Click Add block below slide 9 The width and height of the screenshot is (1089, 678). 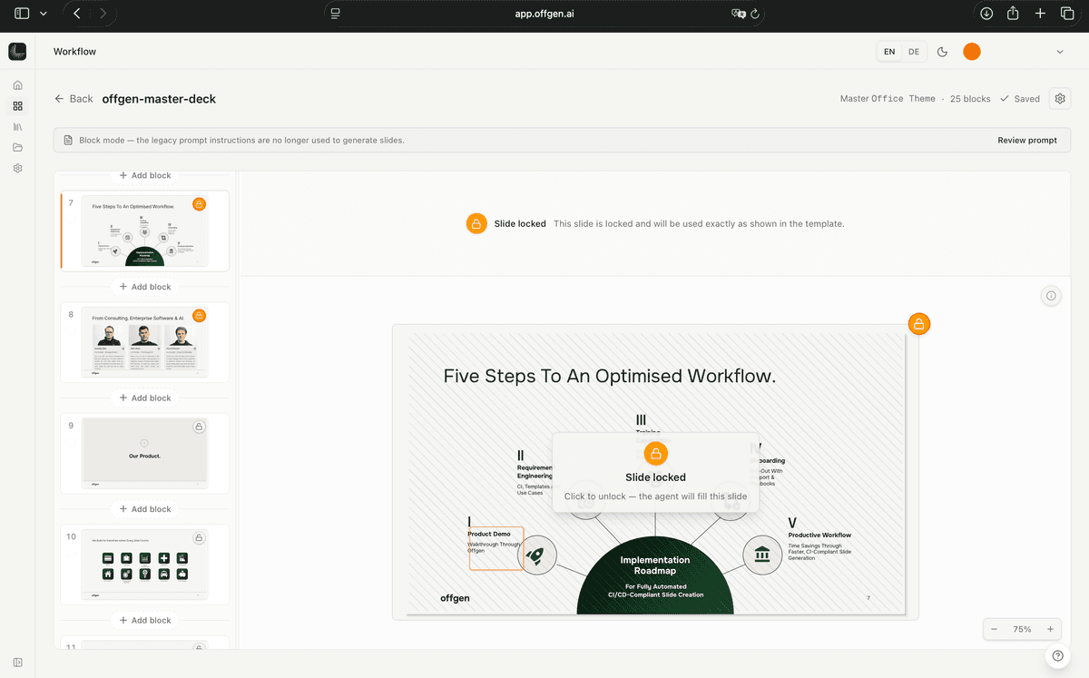coord(145,509)
